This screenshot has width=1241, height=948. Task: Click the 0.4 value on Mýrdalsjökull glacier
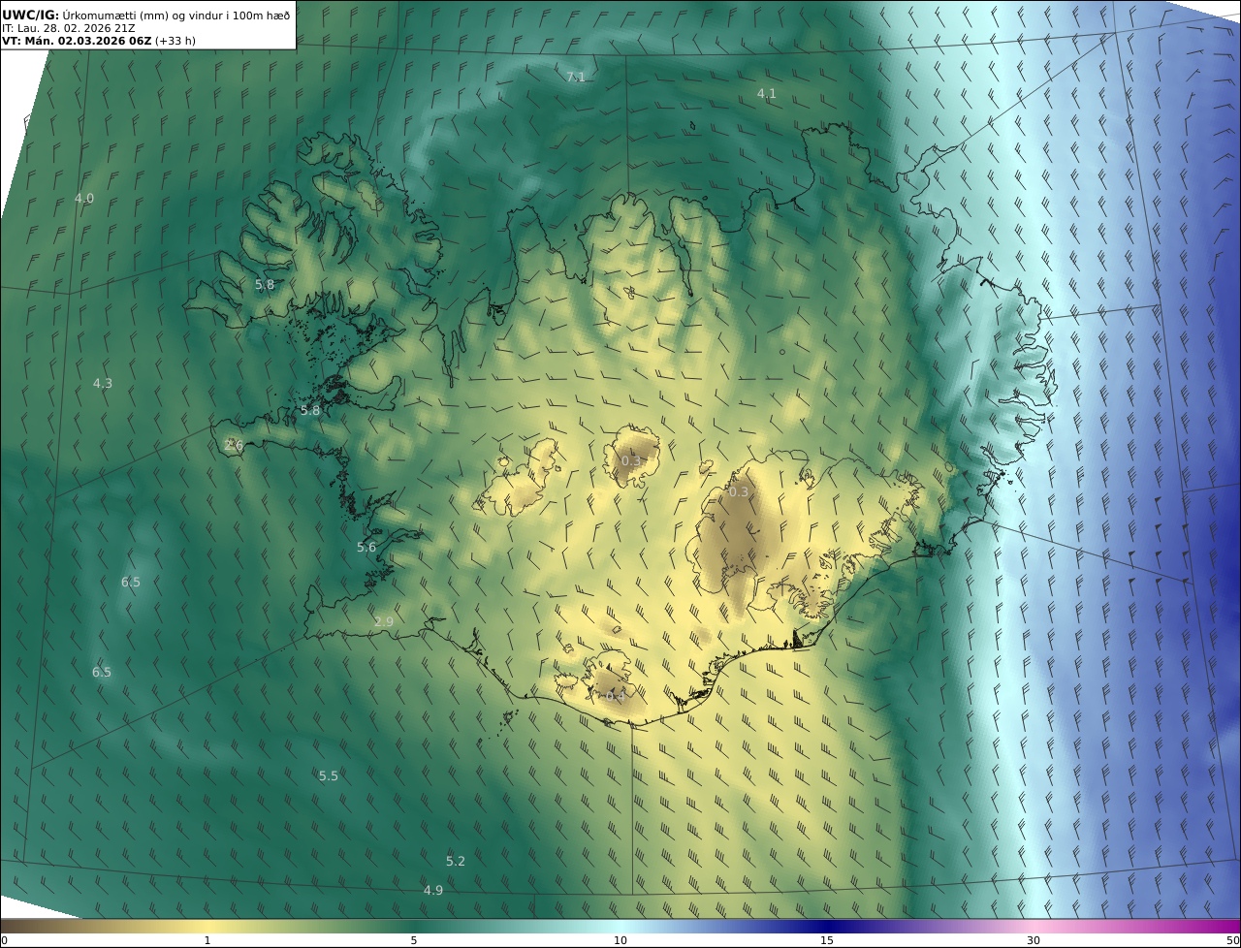613,695
